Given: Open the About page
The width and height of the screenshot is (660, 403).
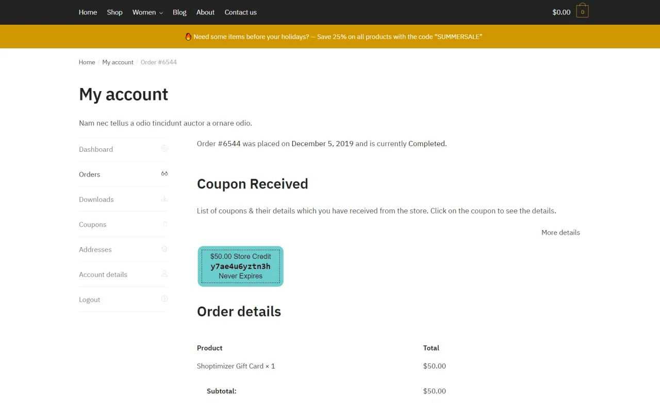Looking at the screenshot, I should click(x=205, y=12).
